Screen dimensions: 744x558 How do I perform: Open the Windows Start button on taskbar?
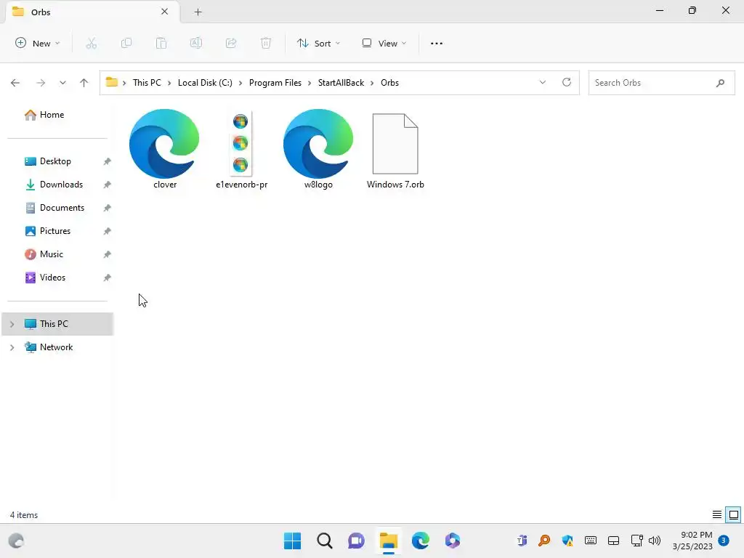point(292,541)
